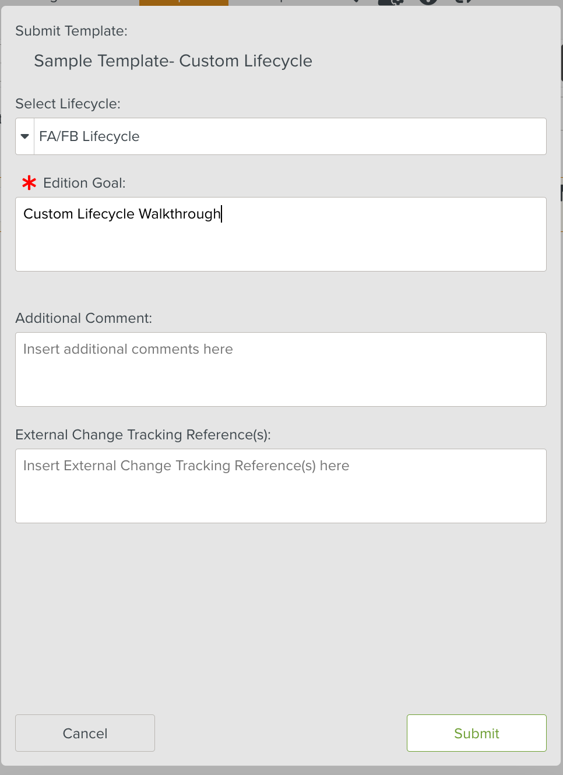Click the "Edition Goal:" label
This screenshot has height=775, width=563.
tap(84, 183)
